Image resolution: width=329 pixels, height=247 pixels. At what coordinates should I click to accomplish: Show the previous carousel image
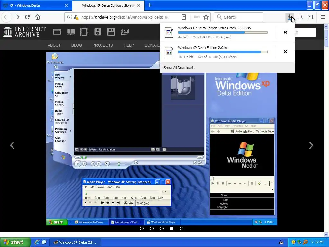pyautogui.click(x=12, y=145)
